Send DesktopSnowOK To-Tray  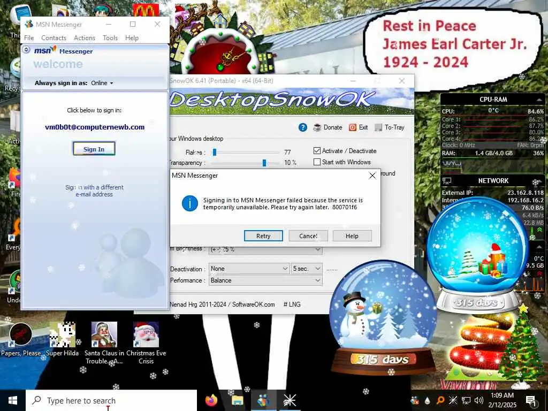tap(390, 127)
